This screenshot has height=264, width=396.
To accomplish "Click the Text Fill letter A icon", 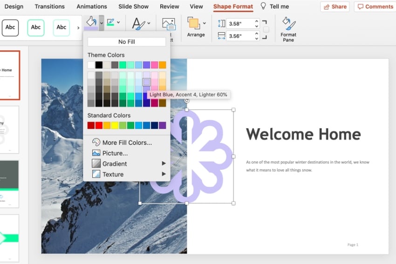I will pos(138,24).
